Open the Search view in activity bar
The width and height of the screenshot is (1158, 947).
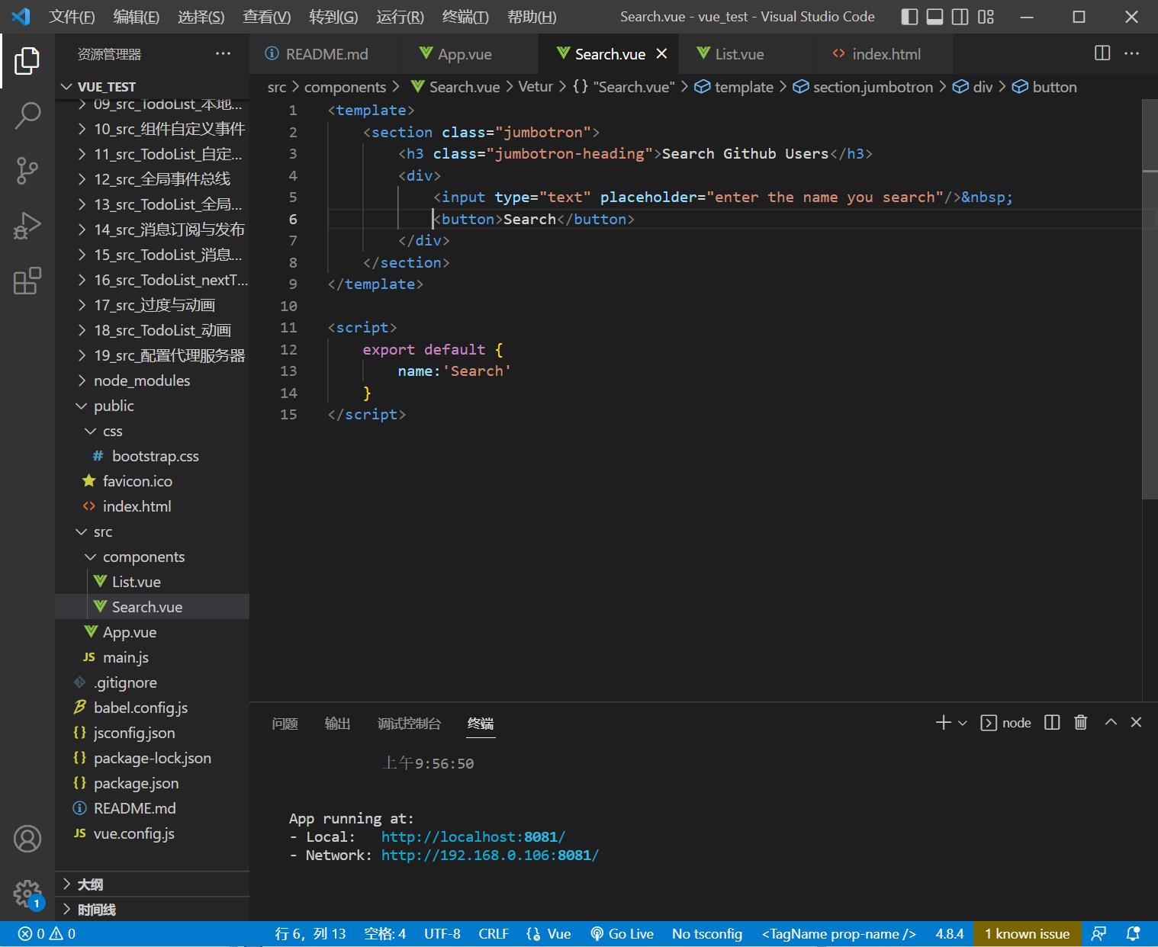point(27,116)
